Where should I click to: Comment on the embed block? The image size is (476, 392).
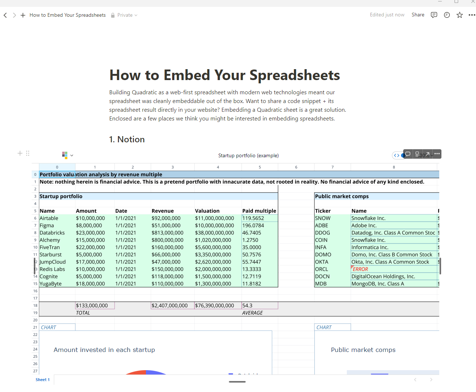click(x=408, y=154)
